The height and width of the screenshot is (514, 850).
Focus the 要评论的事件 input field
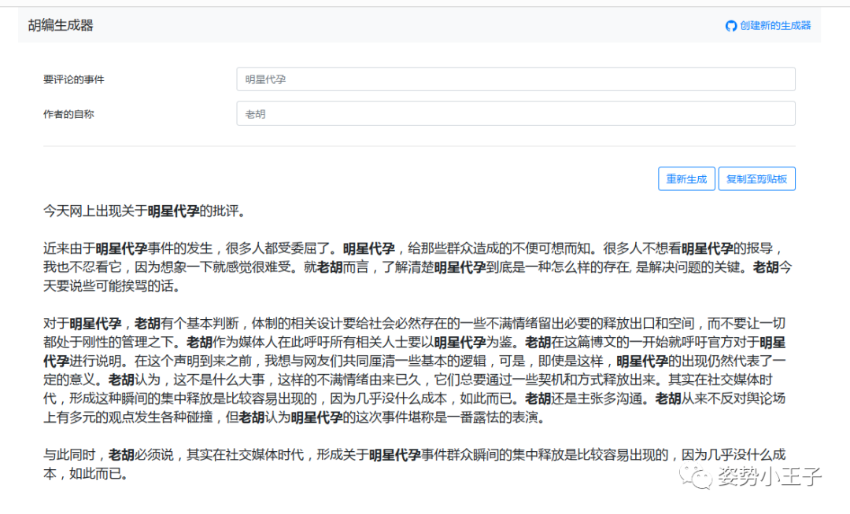coord(516,79)
